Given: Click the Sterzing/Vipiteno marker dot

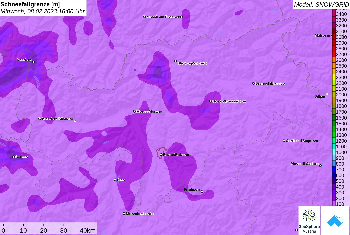Looking at the screenshot, I should [176, 61].
